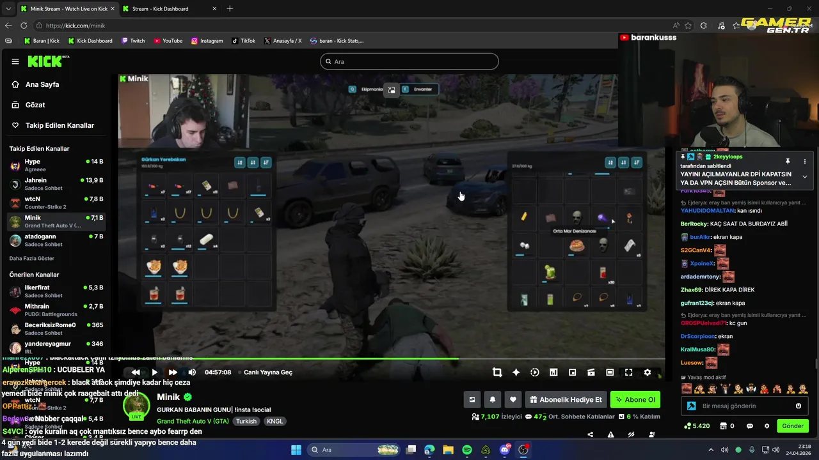Viewport: 819px width, 460px height.
Task: Click the pin icon on pinned message
Action: pyautogui.click(x=788, y=162)
